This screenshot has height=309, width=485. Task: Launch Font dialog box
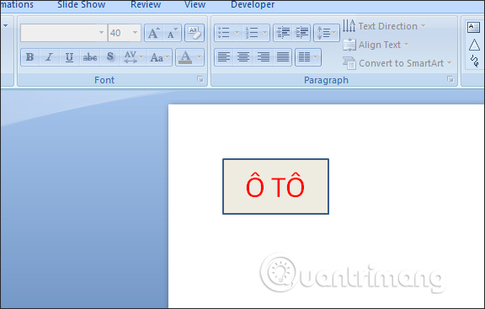(200, 79)
